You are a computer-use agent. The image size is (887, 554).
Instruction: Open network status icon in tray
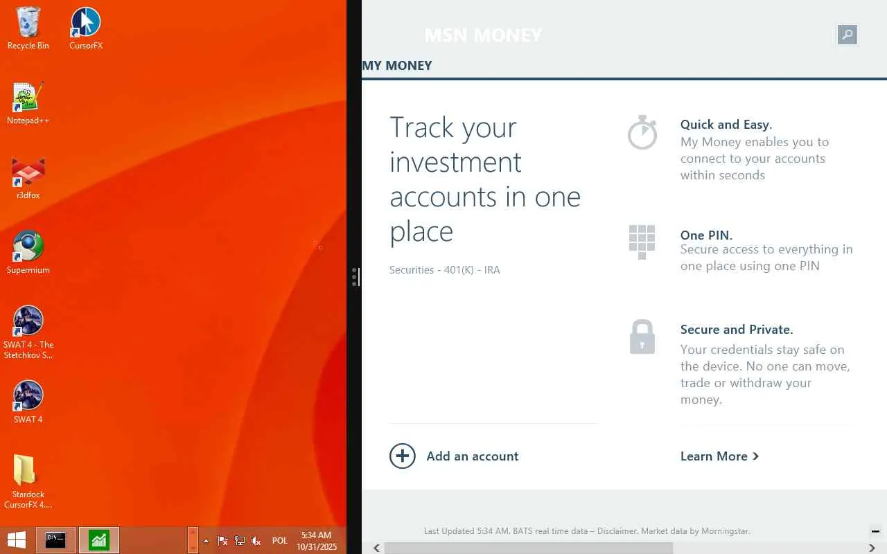[x=240, y=541]
